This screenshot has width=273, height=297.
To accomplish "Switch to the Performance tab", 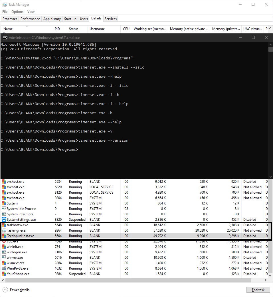I will (x=30, y=19).
